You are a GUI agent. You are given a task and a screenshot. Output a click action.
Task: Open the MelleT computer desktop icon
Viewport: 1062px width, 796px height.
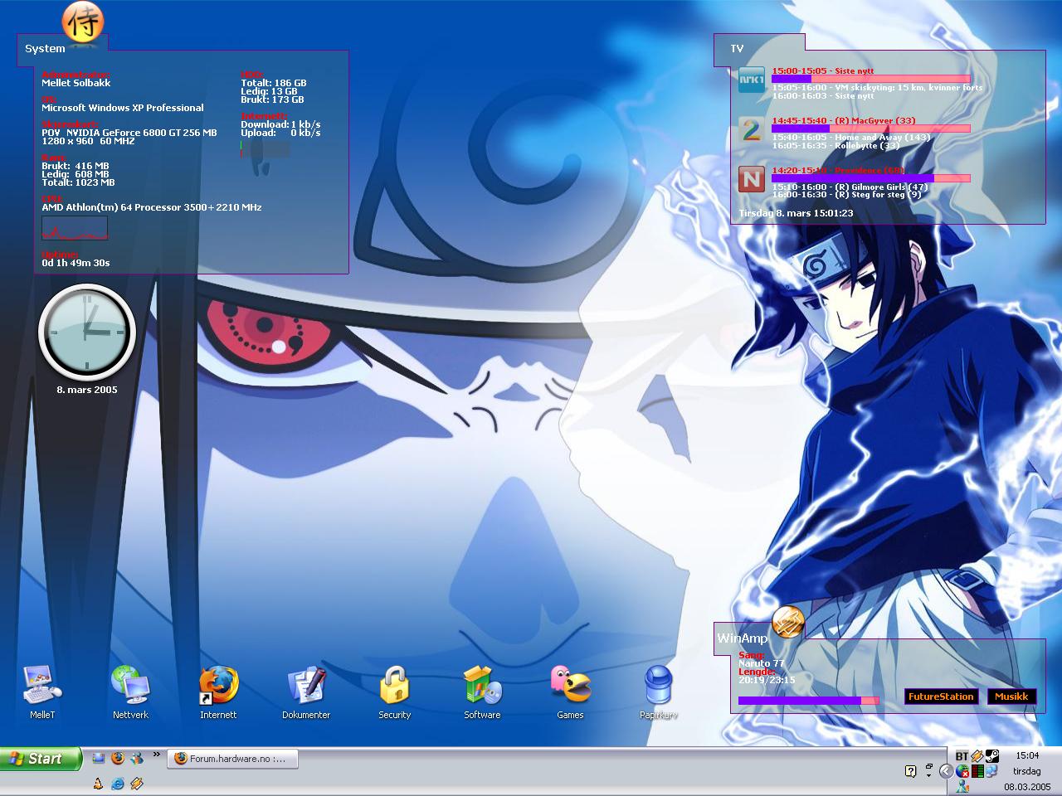point(41,692)
